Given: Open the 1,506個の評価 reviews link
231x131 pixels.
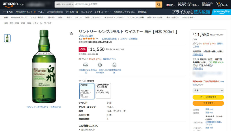Looking at the screenshot, I should click(x=109, y=39).
